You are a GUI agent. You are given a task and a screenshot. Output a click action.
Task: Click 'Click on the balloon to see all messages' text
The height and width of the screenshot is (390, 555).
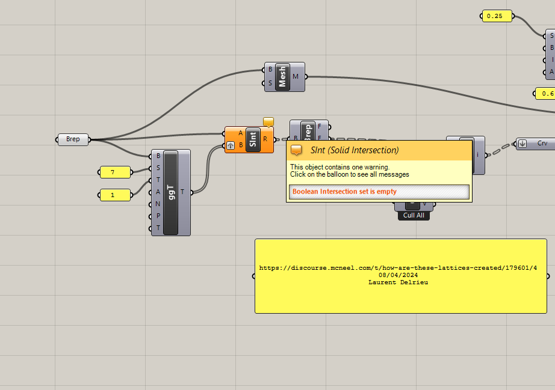[x=349, y=174]
